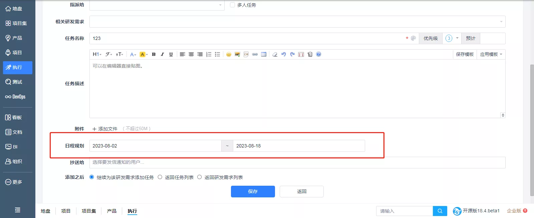Select 返回任务列表 radio option
This screenshot has width=534, height=218.
[160, 177]
